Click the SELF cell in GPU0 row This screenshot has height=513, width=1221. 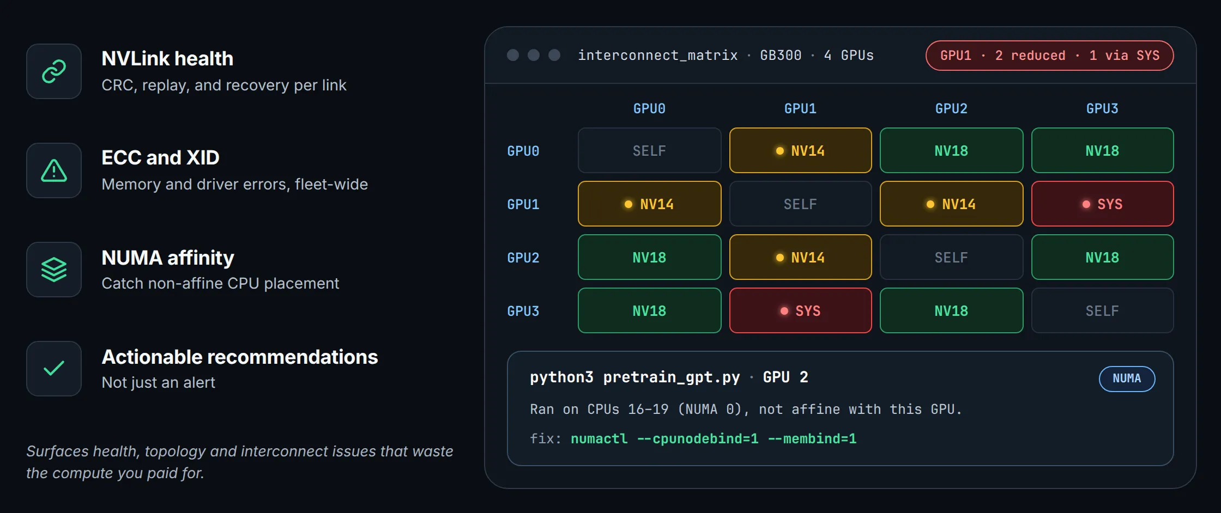pos(649,150)
